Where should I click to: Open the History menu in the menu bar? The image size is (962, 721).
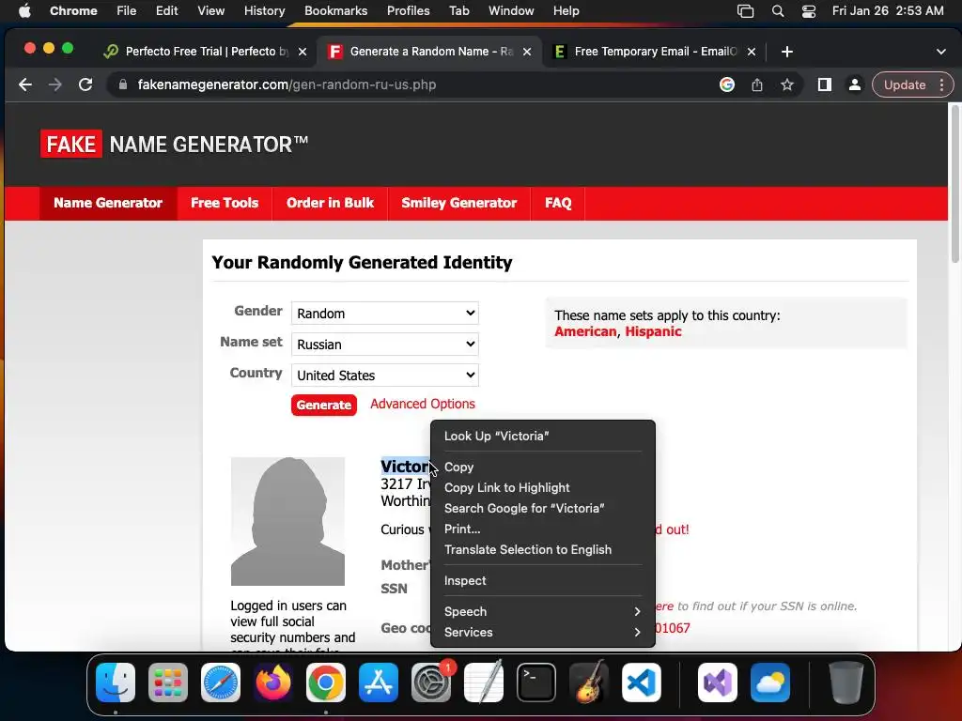click(264, 11)
